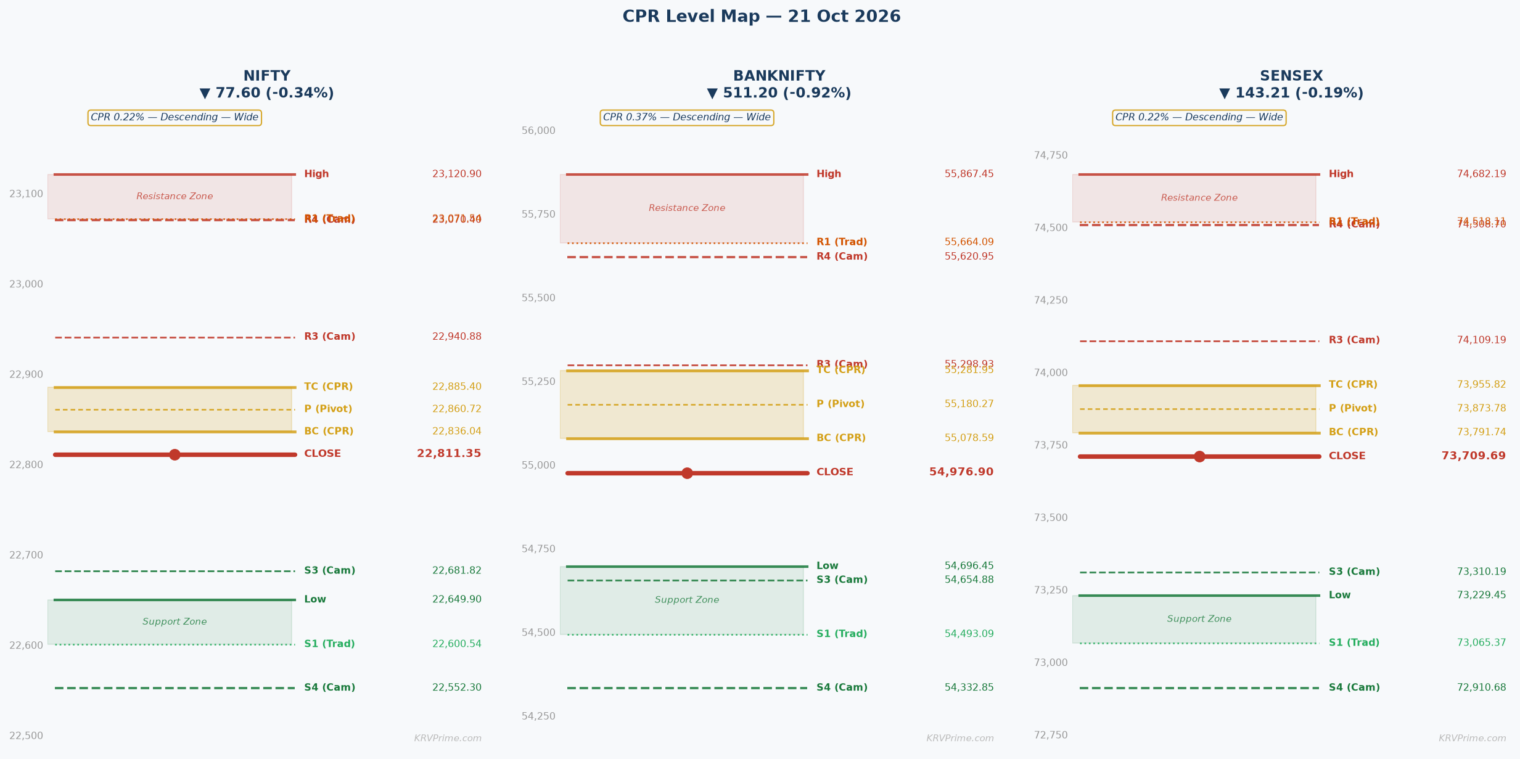The height and width of the screenshot is (759, 1520).
Task: Click the BANKNIFTY close marker dot
Action: tap(687, 473)
